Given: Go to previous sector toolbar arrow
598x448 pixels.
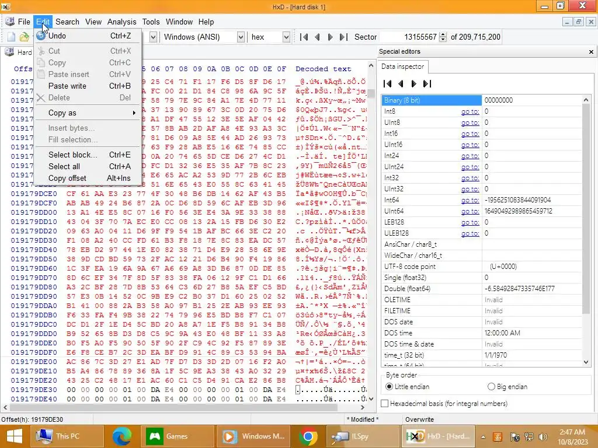Looking at the screenshot, I should tap(317, 37).
